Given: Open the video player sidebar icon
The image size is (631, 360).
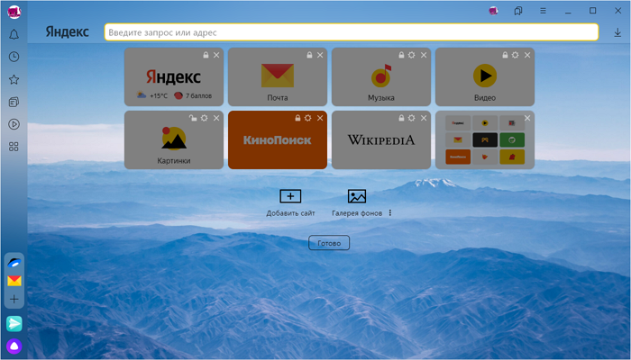Looking at the screenshot, I should tap(14, 124).
